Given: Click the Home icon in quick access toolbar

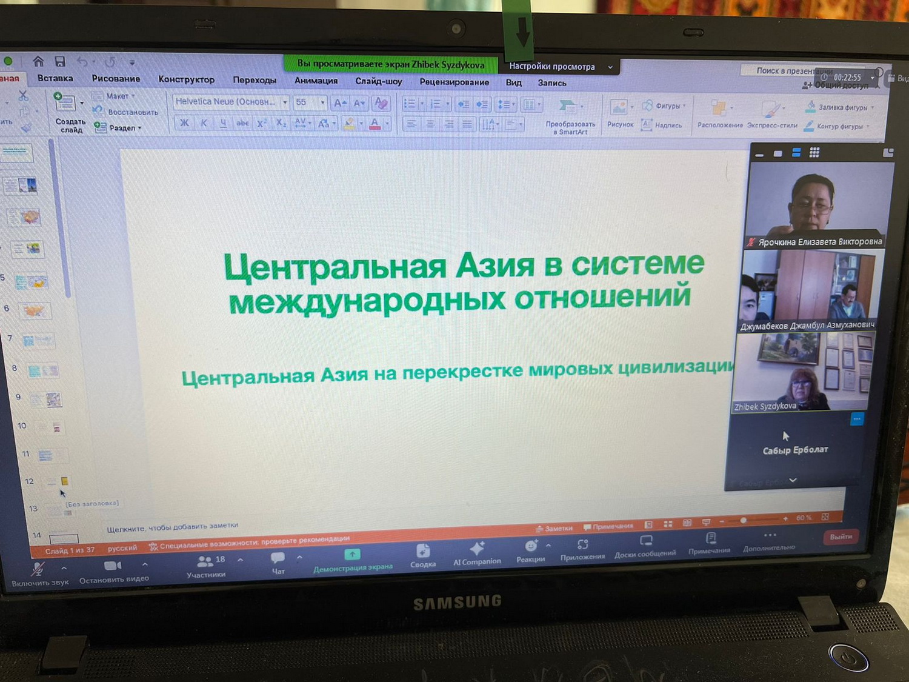Looking at the screenshot, I should tap(38, 61).
